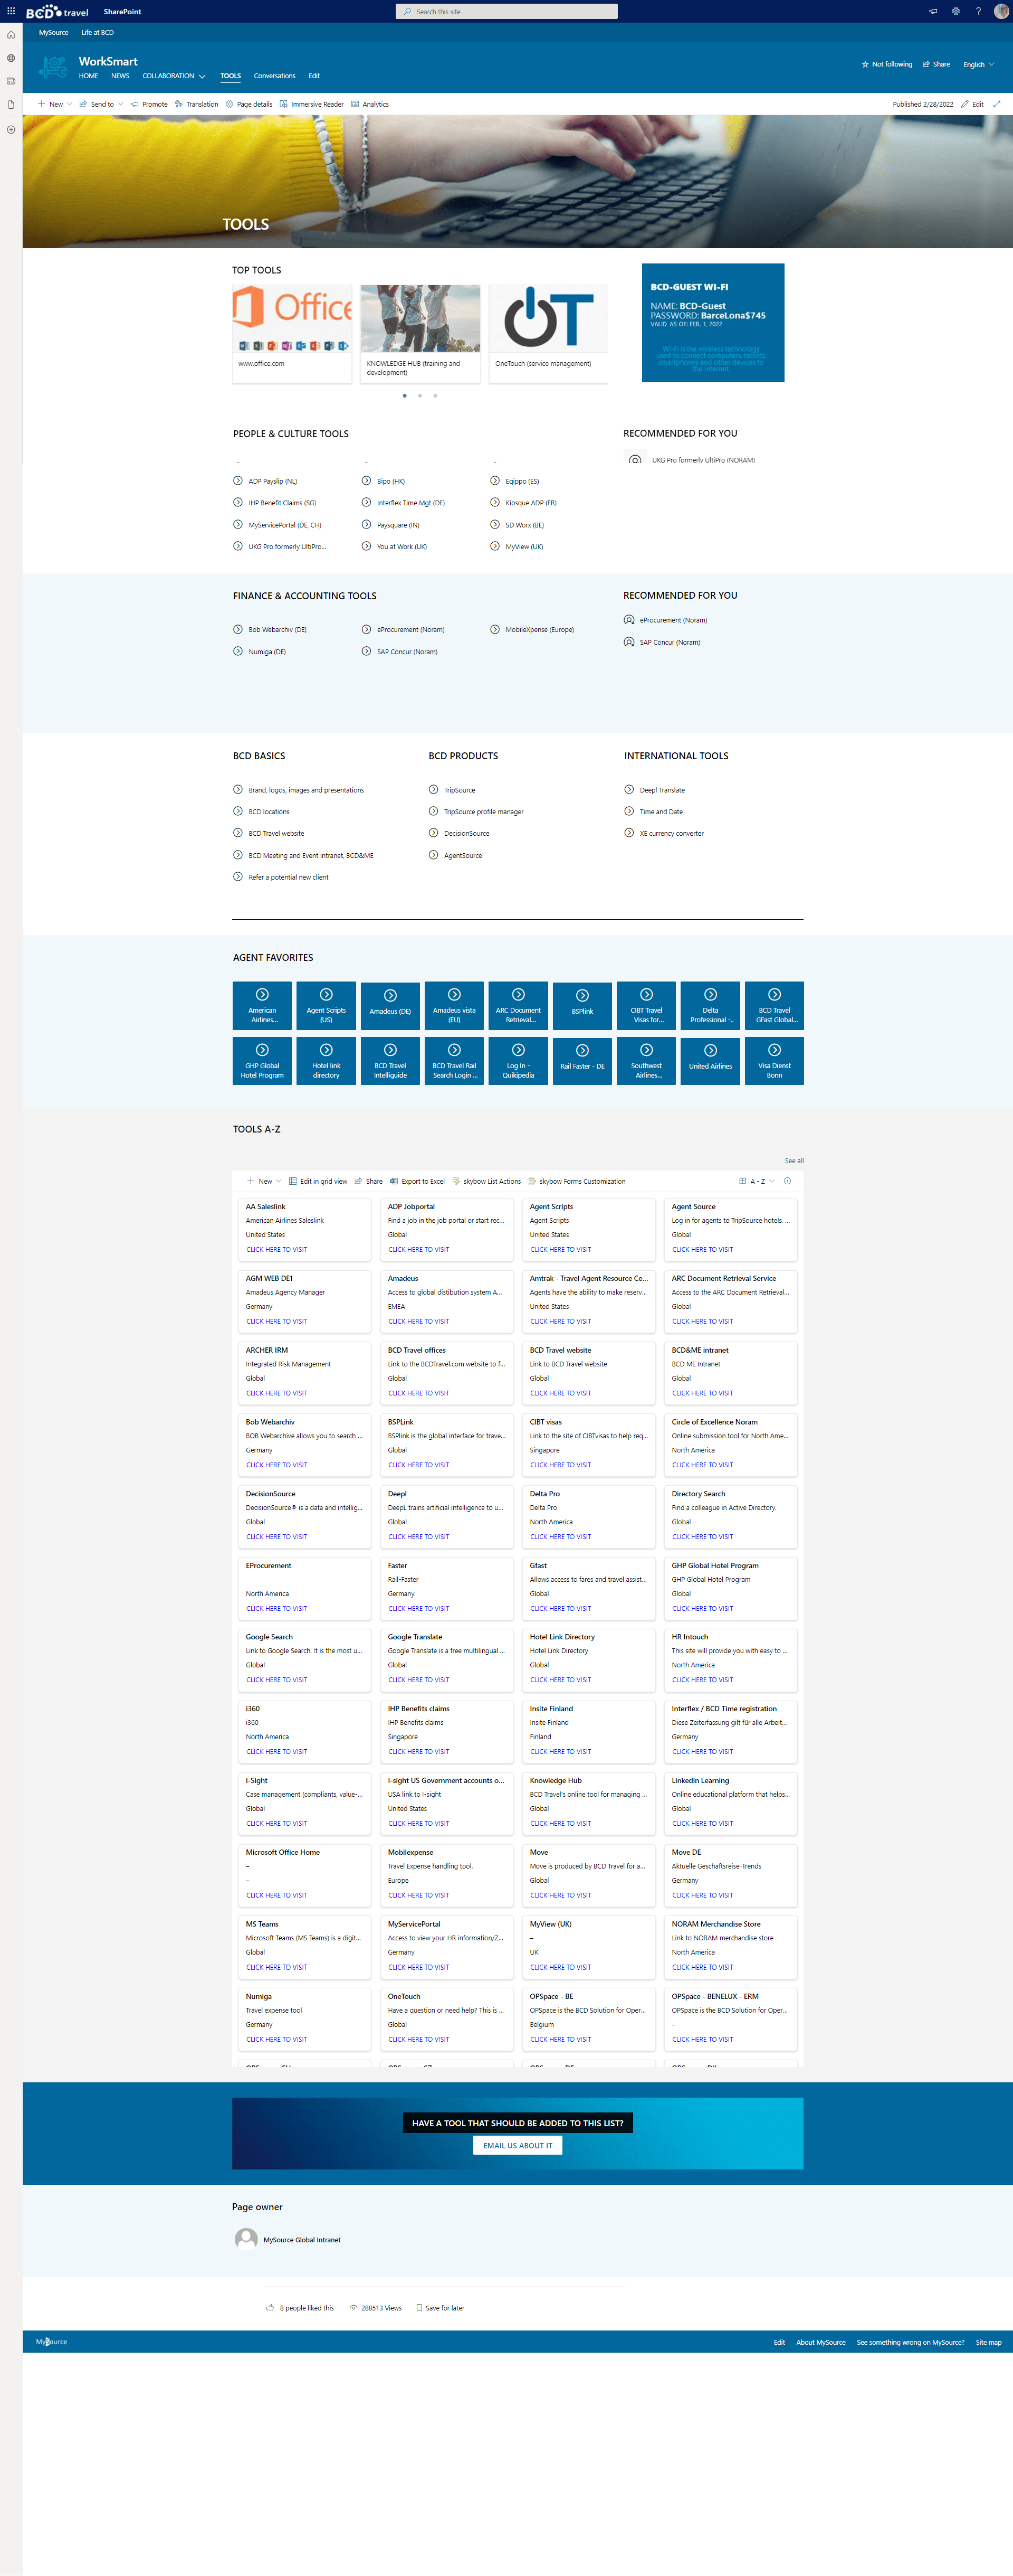The height and width of the screenshot is (2576, 1013).
Task: Open the Rail Faster - DE tile
Action: click(x=582, y=1061)
